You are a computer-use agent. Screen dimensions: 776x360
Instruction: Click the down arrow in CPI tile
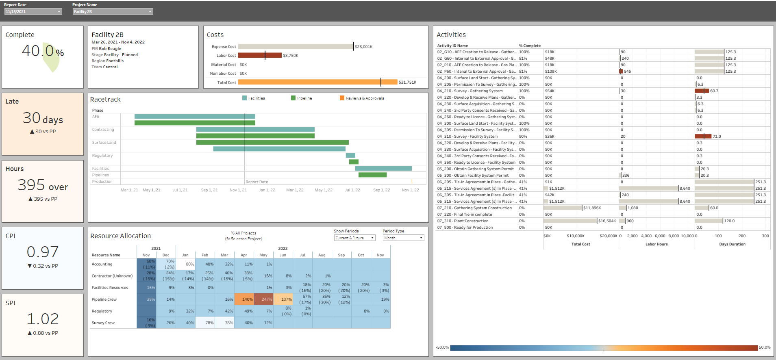coord(30,266)
